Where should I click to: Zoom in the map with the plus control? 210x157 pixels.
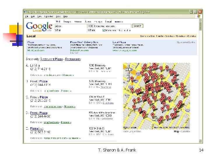[x=128, y=77]
